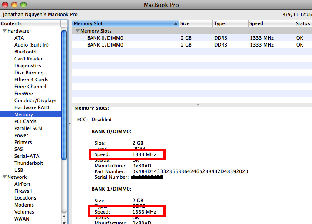Image resolution: width=312 pixels, height=224 pixels.
Task: Click the sidebar scrollbar thumb
Action: coord(64,95)
